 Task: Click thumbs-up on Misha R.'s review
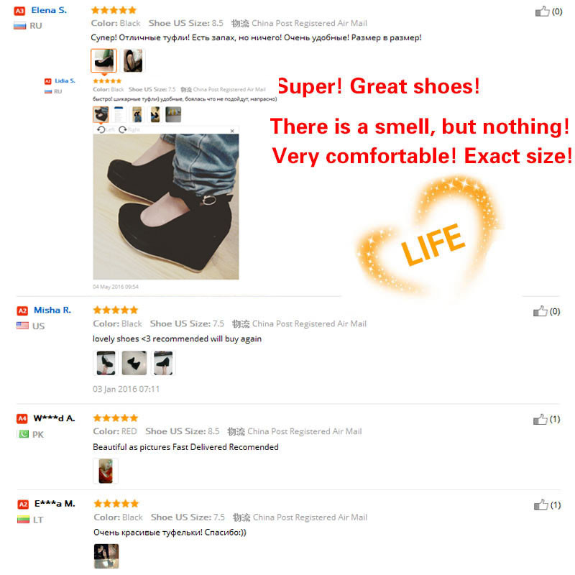coord(540,311)
